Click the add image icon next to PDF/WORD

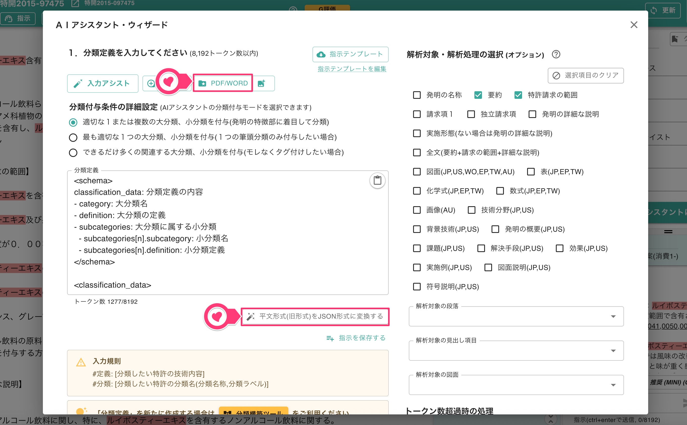pyautogui.click(x=262, y=83)
